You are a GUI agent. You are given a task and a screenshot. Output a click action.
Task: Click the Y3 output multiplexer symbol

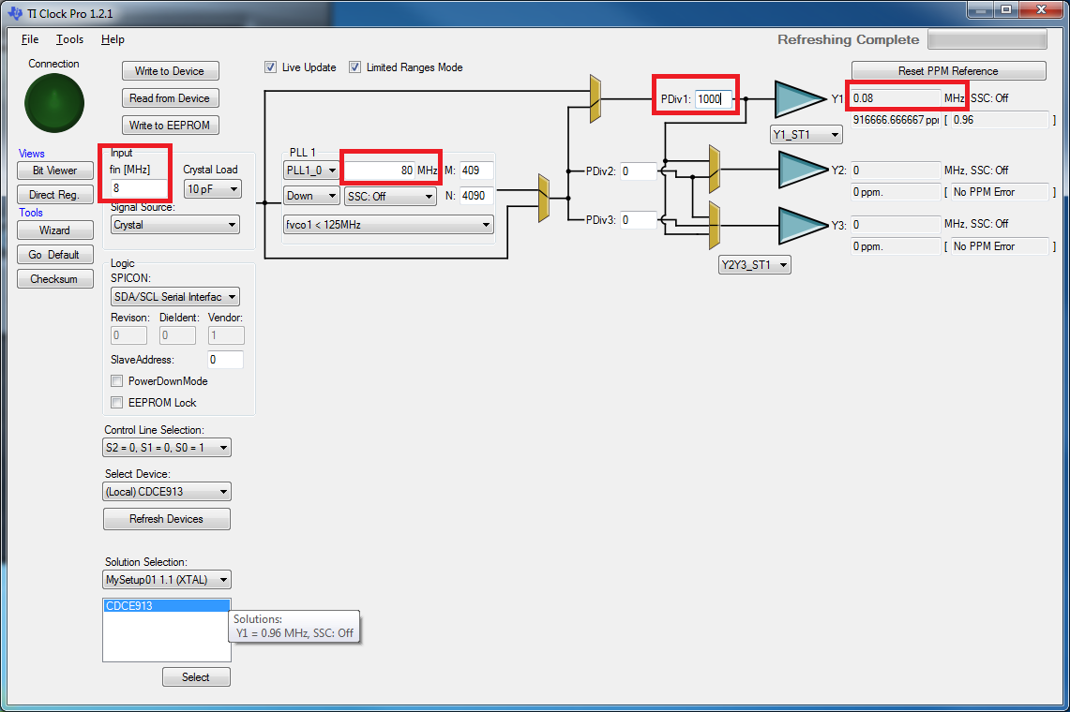pos(715,225)
